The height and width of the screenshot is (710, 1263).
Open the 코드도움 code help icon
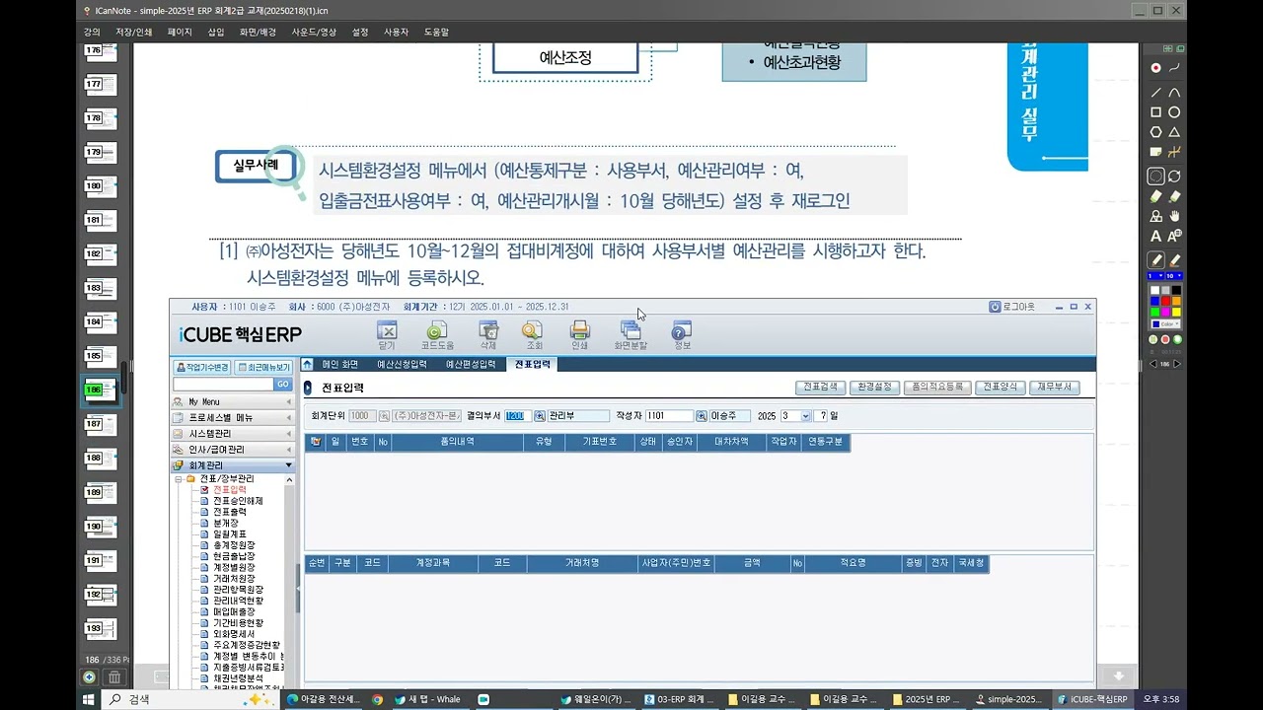click(x=436, y=334)
